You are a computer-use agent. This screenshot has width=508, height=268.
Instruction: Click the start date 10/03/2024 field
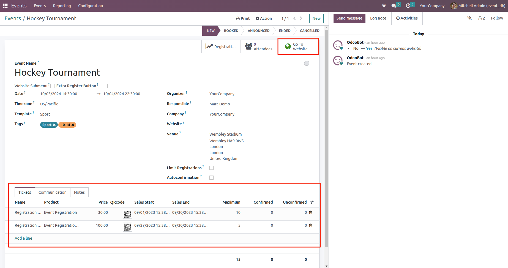click(59, 94)
